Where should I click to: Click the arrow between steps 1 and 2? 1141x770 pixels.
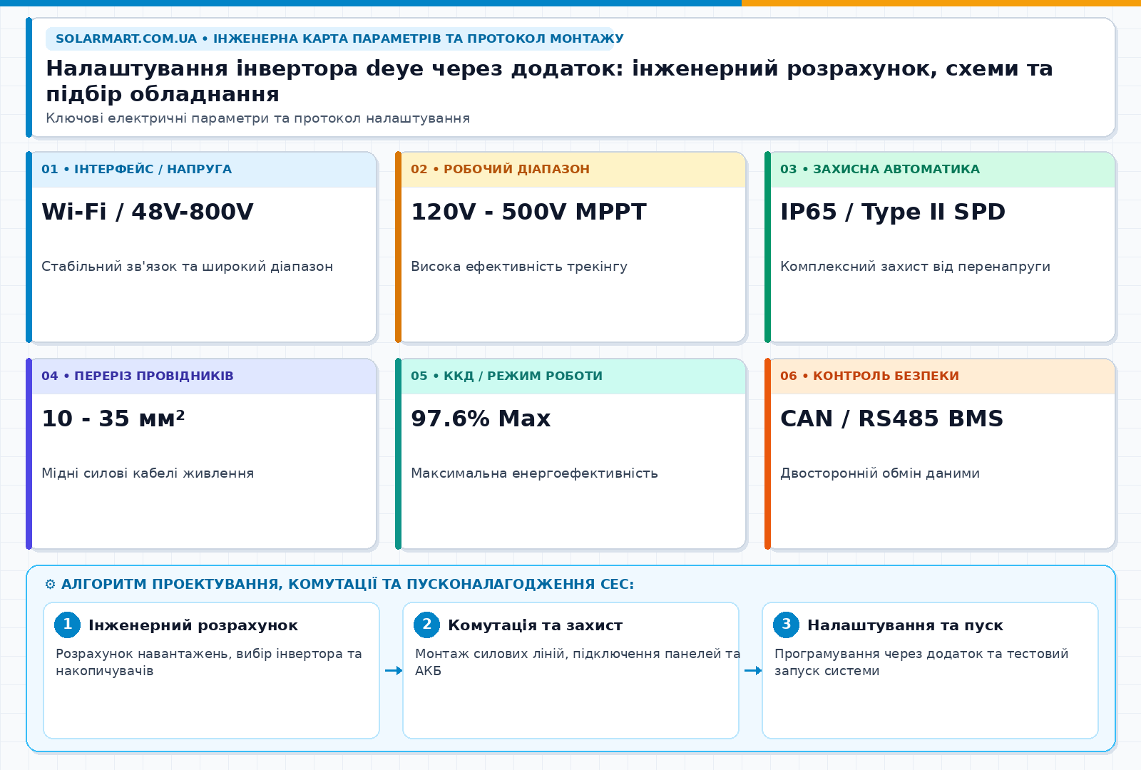coord(394,670)
